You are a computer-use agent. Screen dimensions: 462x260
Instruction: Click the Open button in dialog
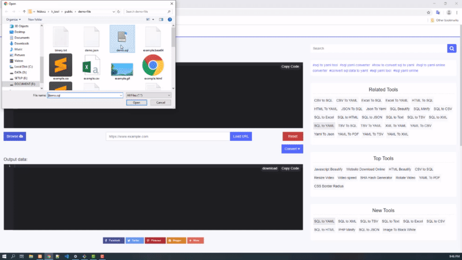(x=136, y=102)
